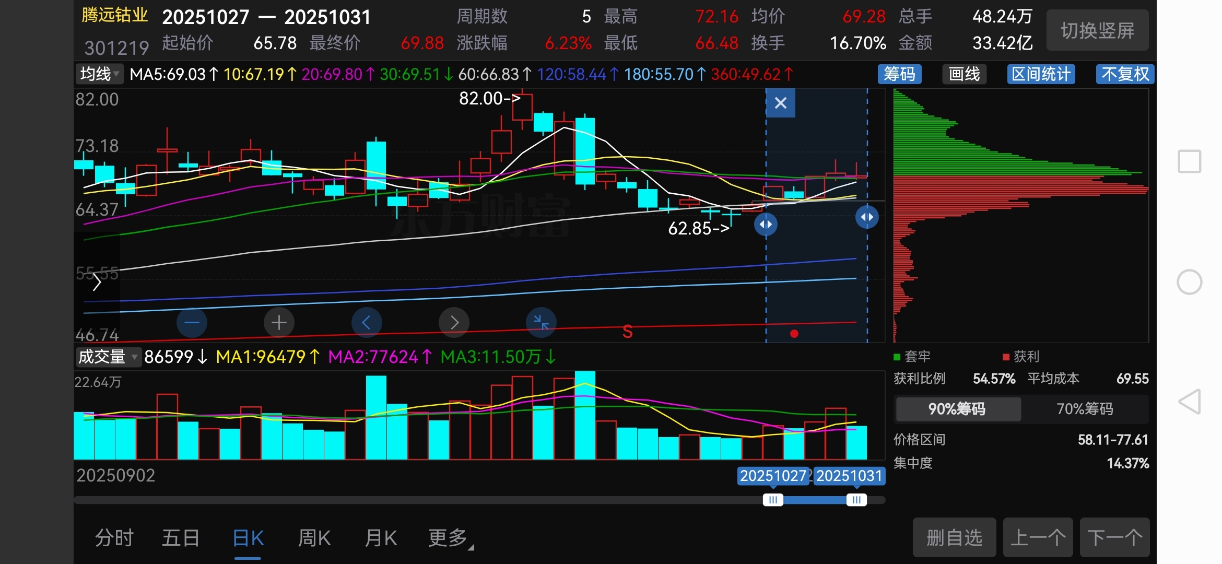
Task: Click the shrink-arrows collapse icon
Action: tap(541, 322)
